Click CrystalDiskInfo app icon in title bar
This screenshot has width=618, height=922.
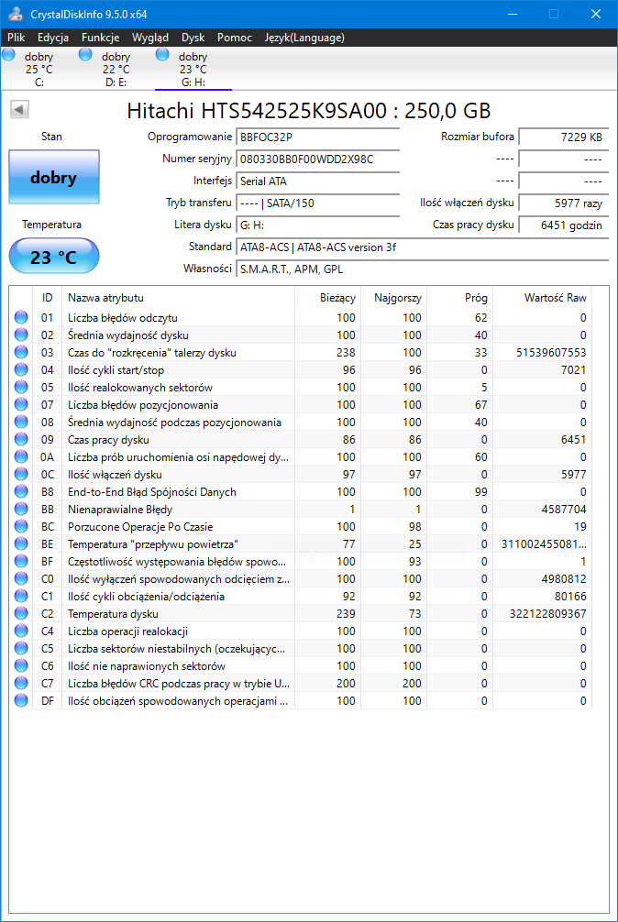point(16,14)
